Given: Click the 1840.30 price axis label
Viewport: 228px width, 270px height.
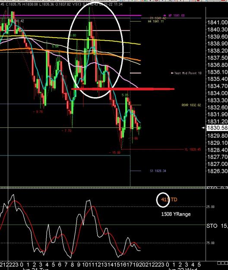Looking at the screenshot, I should [218, 29].
